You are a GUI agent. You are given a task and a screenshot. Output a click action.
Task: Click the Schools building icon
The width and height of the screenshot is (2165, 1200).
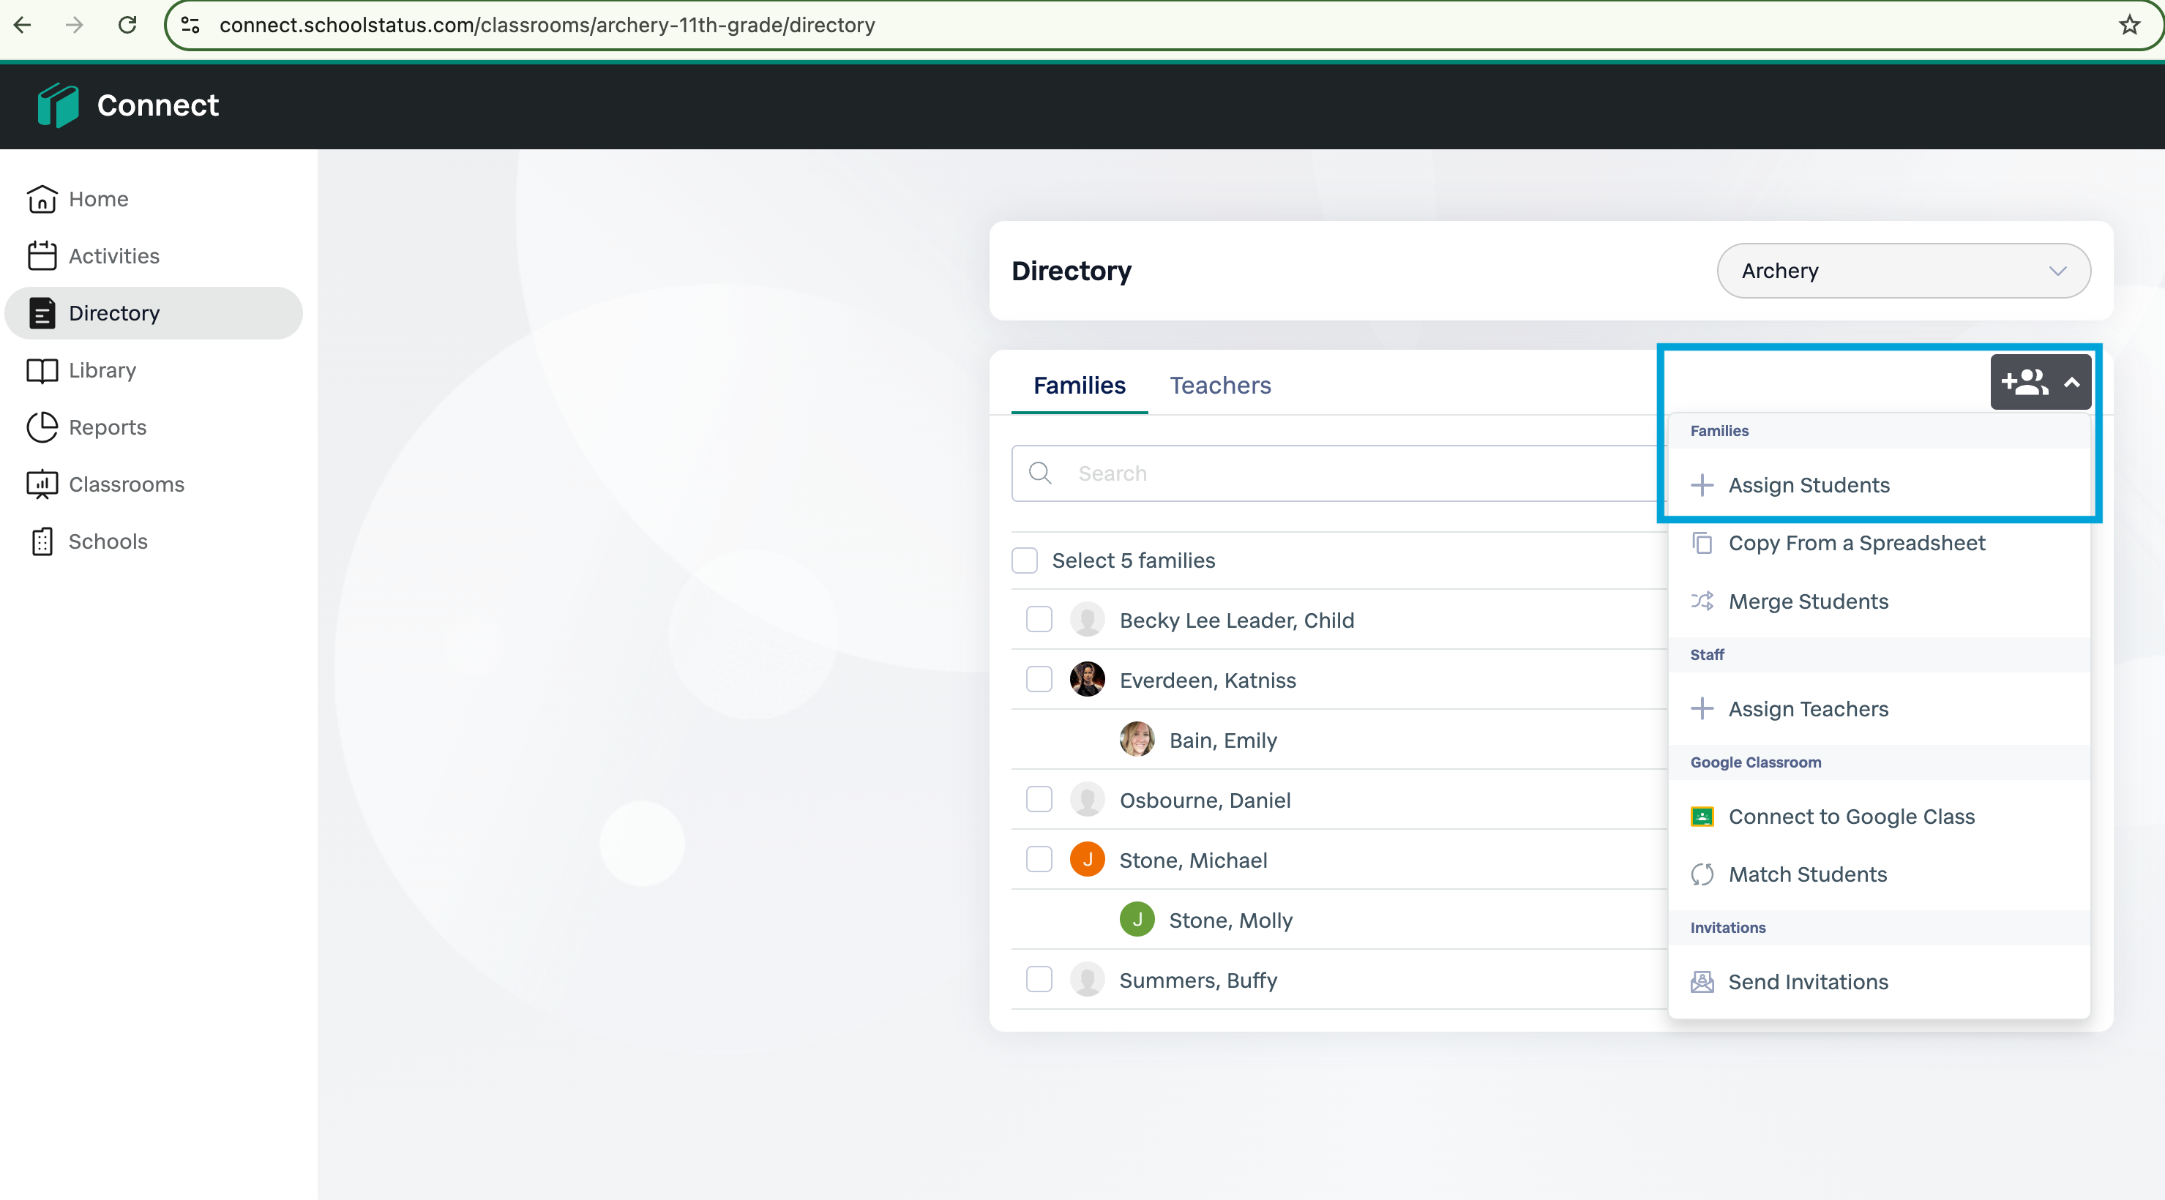pyautogui.click(x=42, y=542)
